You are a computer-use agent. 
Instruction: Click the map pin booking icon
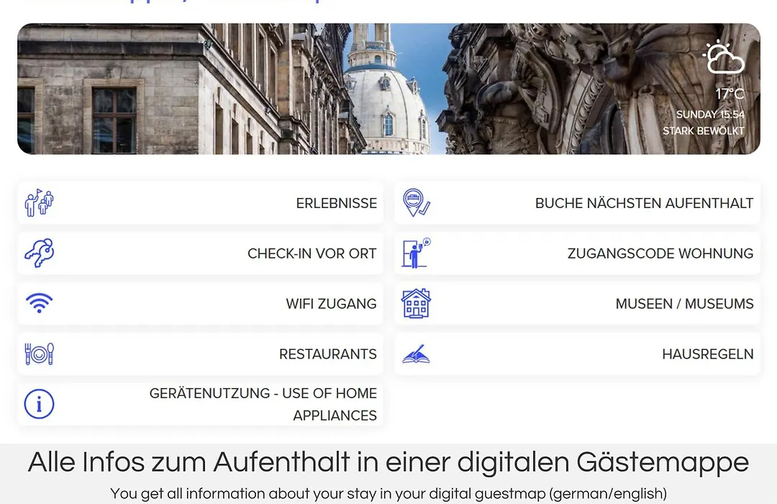click(417, 202)
